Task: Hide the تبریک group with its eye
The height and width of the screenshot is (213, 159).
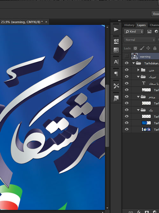Action: [x=127, y=76]
